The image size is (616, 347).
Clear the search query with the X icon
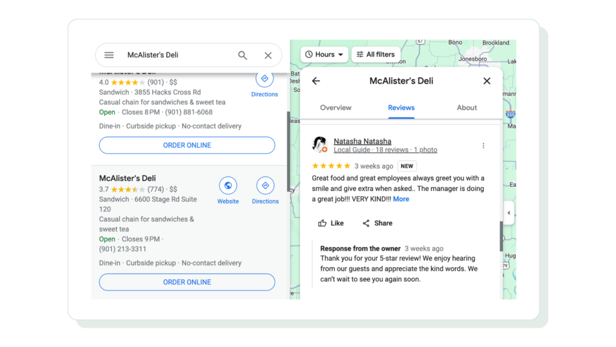pyautogui.click(x=268, y=55)
